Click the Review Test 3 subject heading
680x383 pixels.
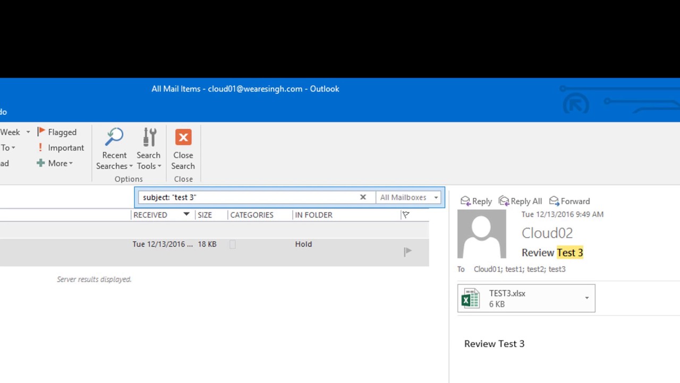tap(552, 253)
